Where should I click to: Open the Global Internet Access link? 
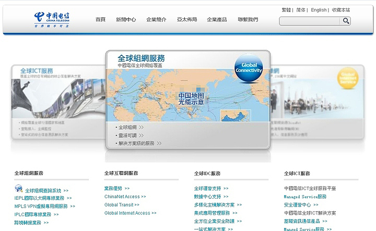coord(127,213)
